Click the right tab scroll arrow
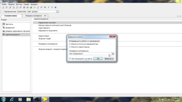This screenshot has height=102, width=182. (x=180, y=16)
